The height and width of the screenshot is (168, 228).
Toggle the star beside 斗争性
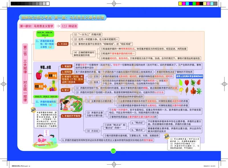click(x=50, y=47)
